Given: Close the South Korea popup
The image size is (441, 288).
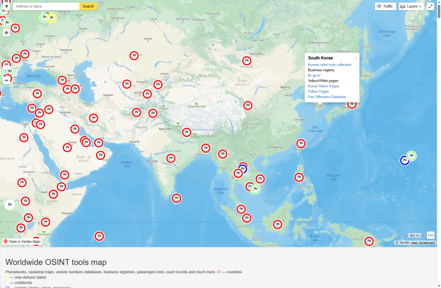Looking at the screenshot, I should click(355, 58).
